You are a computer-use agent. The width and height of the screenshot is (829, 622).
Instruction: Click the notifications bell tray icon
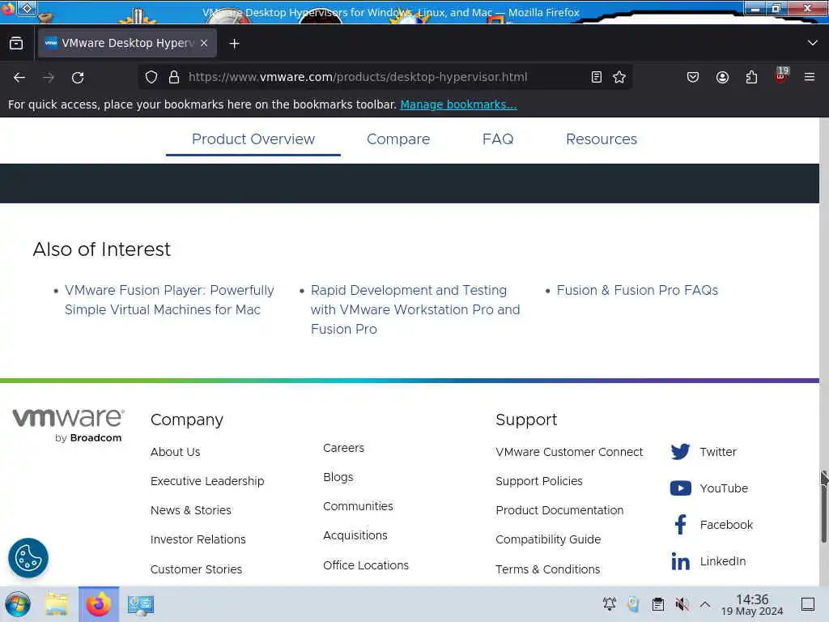click(610, 604)
